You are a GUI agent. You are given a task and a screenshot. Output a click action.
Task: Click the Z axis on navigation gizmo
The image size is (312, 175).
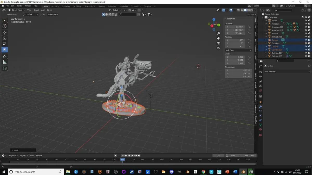(214, 20)
